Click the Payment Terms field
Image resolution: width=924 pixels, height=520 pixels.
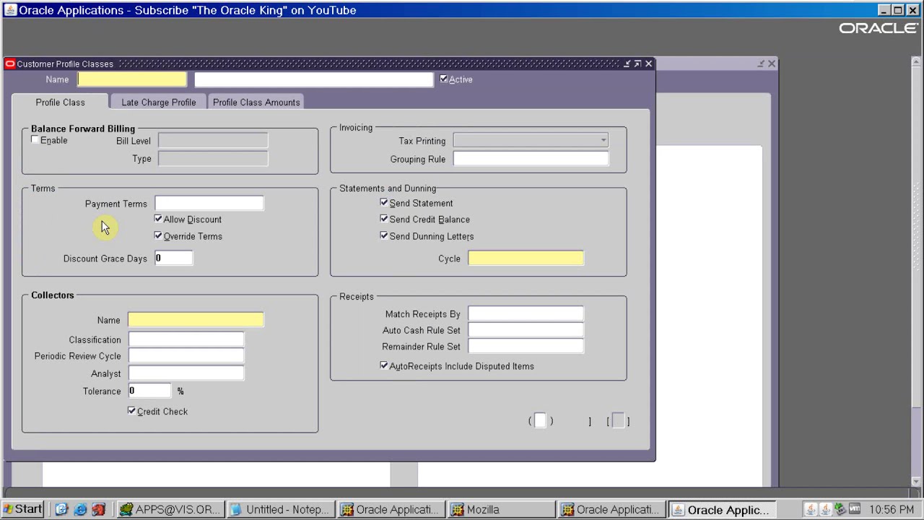point(209,204)
